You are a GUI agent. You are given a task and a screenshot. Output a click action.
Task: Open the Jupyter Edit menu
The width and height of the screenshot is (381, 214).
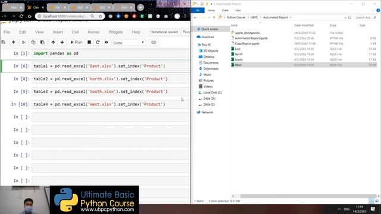[x=23, y=32]
